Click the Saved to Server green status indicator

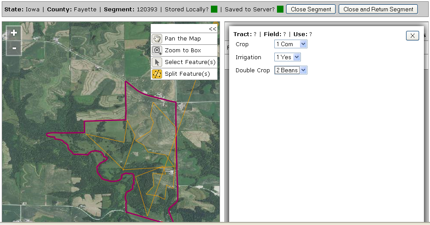[x=280, y=9]
